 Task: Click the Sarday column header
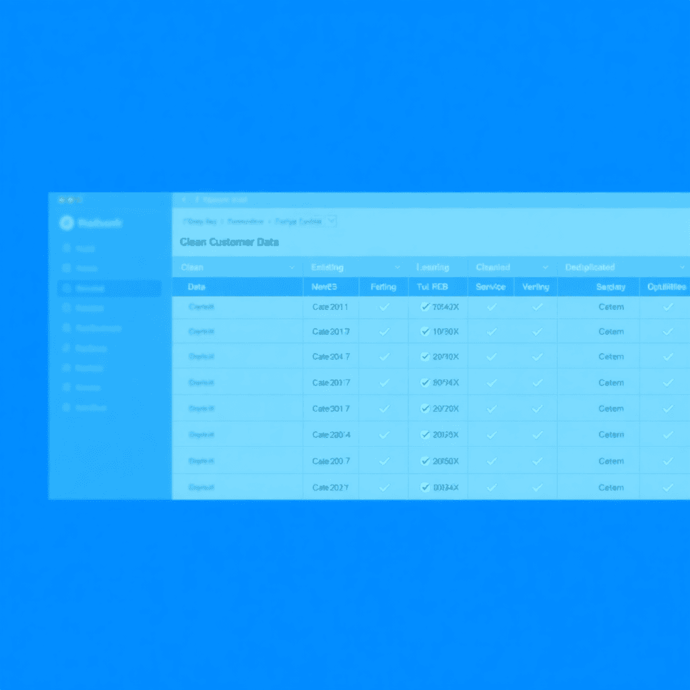coord(610,287)
